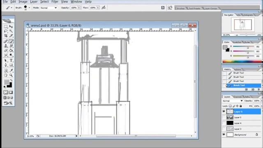
Task: Set history brush source on first Brush Tool state
Action: [x=224, y=73]
